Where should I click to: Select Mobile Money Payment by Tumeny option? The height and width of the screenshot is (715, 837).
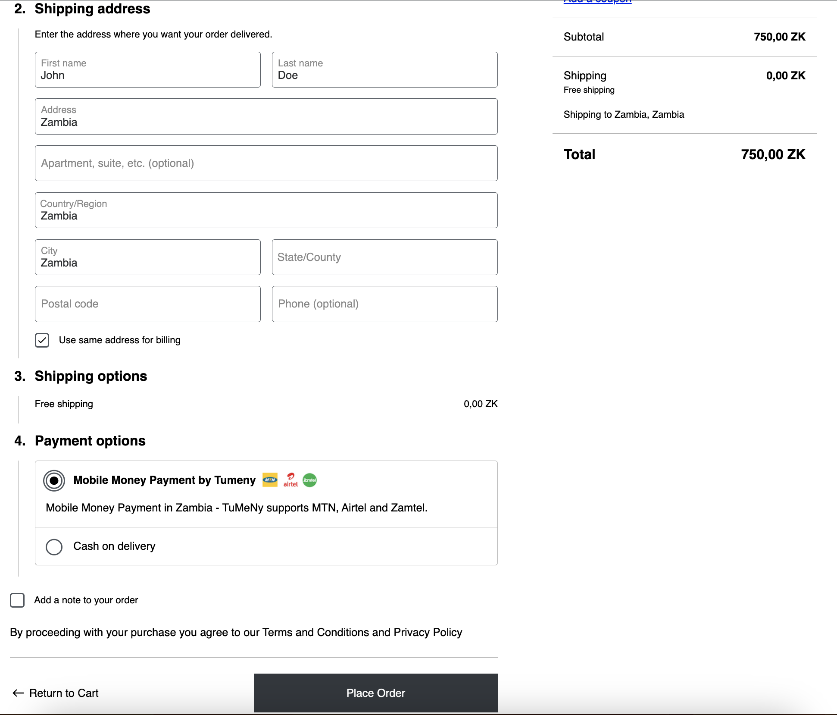(54, 480)
